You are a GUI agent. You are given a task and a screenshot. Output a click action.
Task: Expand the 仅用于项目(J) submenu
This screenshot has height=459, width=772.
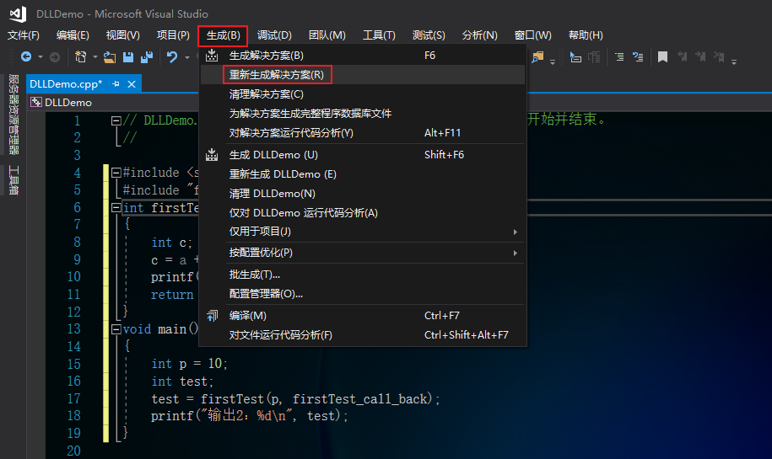(363, 232)
